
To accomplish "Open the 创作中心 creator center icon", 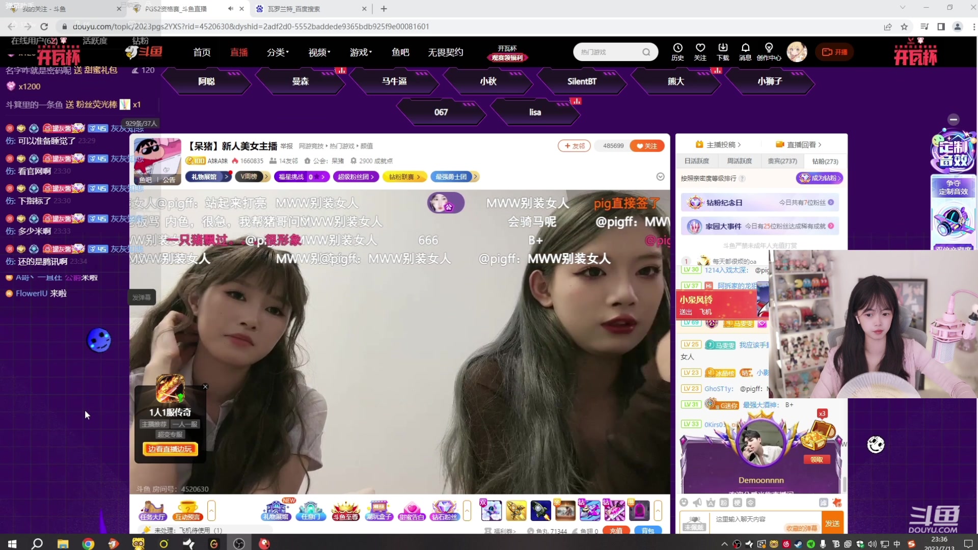I will tap(769, 51).
